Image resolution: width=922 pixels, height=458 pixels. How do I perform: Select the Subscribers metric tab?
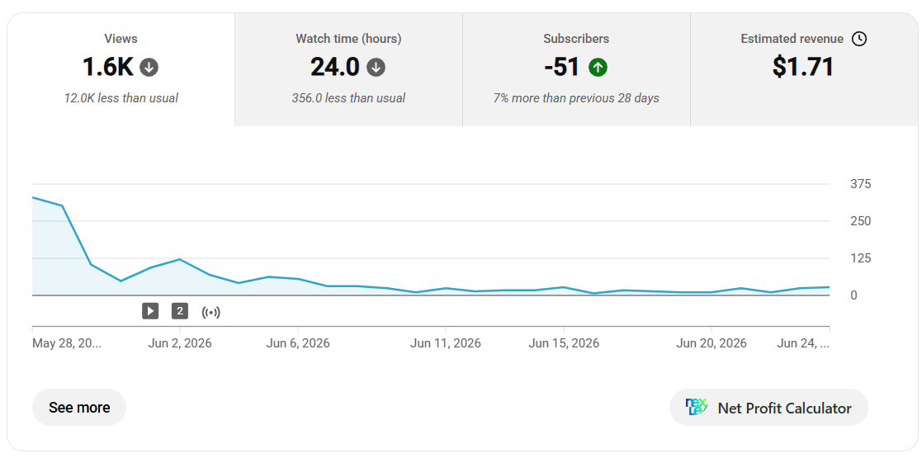576,69
